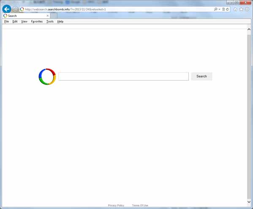This screenshot has height=209, width=253.
Task: Go back with the blue Back arrow
Action: 7,9
